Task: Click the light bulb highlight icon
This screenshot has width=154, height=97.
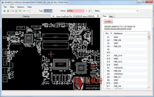Action: tap(89, 11)
